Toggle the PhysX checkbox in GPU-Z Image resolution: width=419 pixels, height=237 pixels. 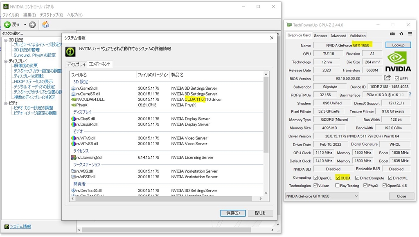(x=365, y=186)
